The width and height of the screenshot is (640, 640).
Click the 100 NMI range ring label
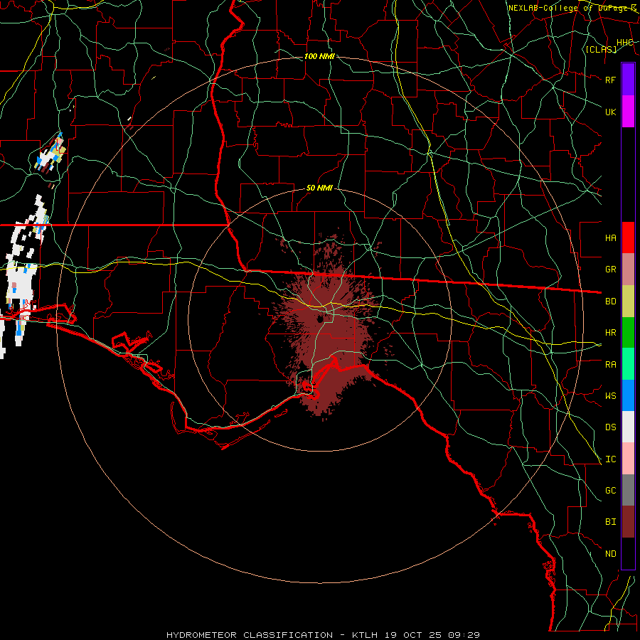[319, 56]
